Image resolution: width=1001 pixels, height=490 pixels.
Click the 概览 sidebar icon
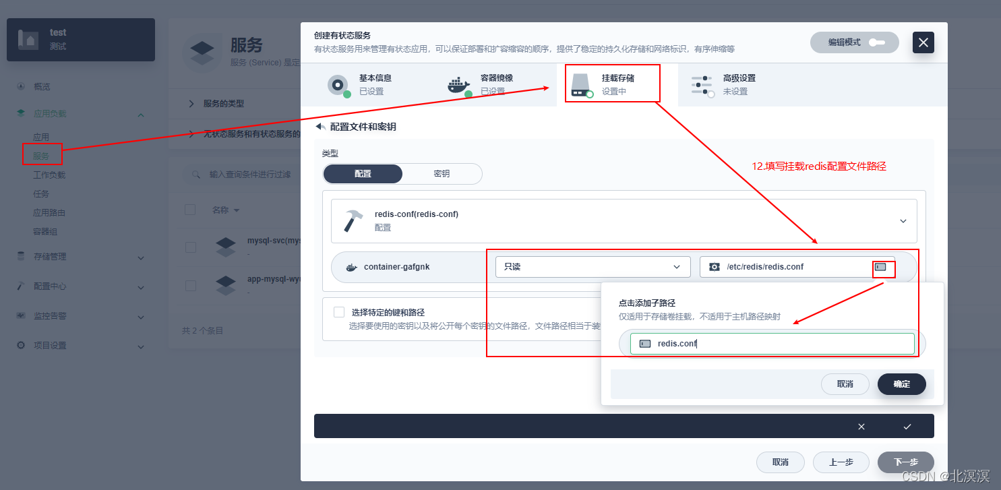pos(21,86)
